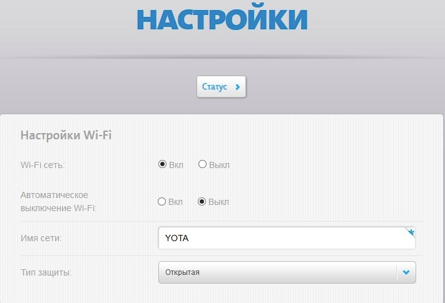Click Выкл text for automatic Wi-Fi shutdown
This screenshot has width=445, height=303.
(218, 202)
